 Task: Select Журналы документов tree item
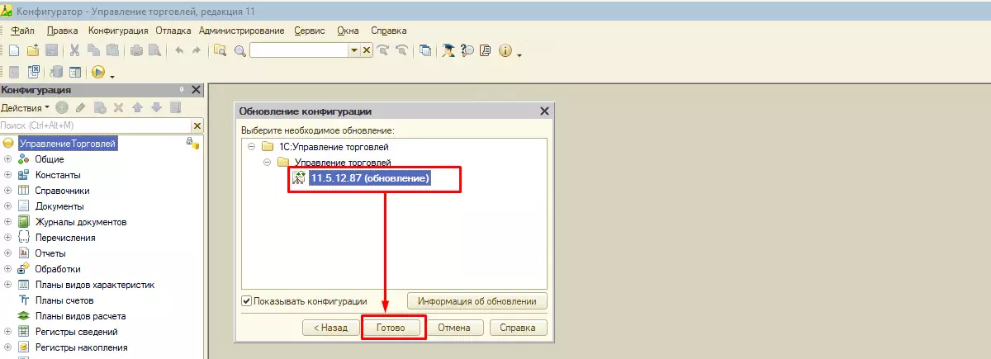(x=80, y=222)
